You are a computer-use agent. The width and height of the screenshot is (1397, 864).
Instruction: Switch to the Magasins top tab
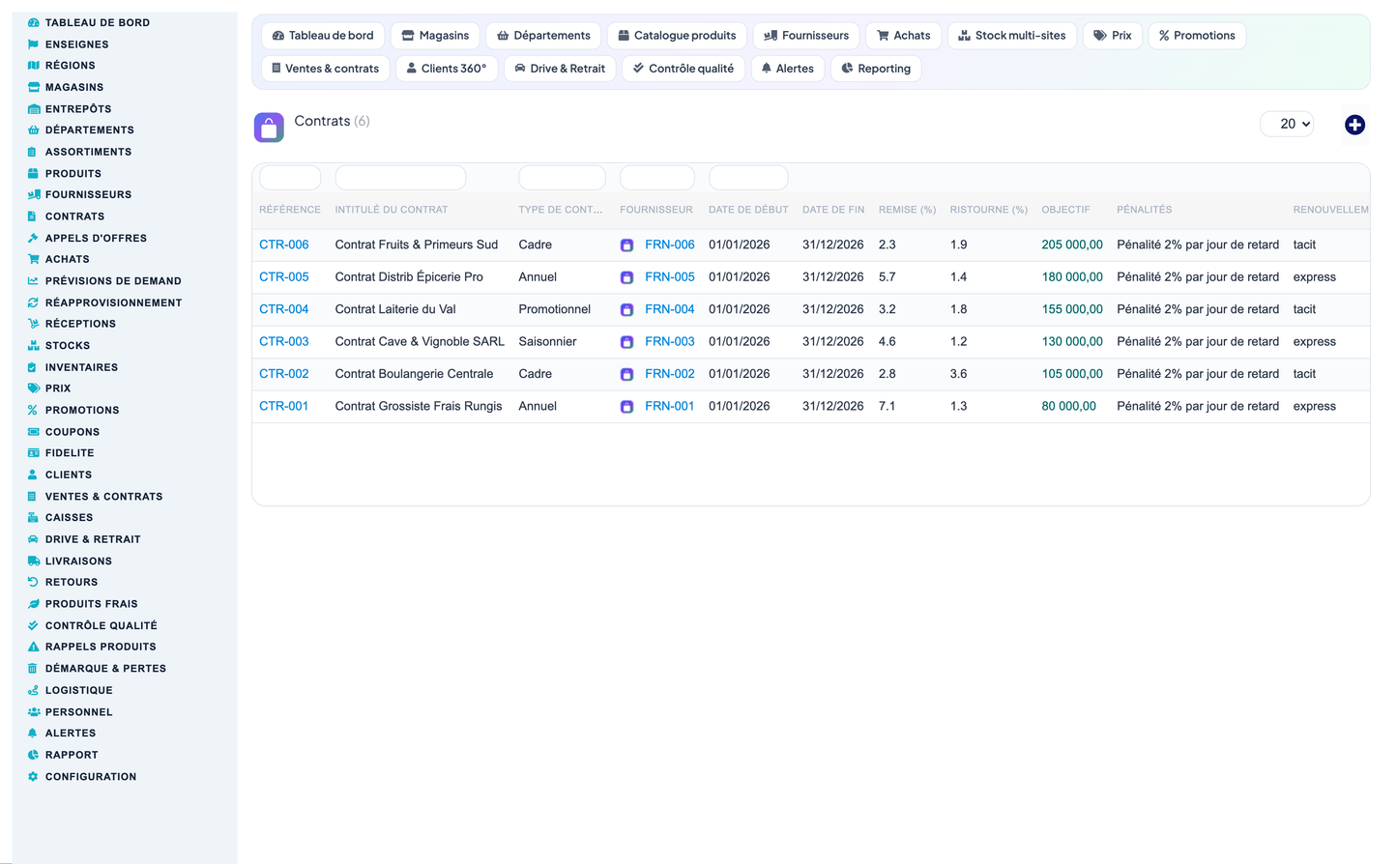pos(435,36)
